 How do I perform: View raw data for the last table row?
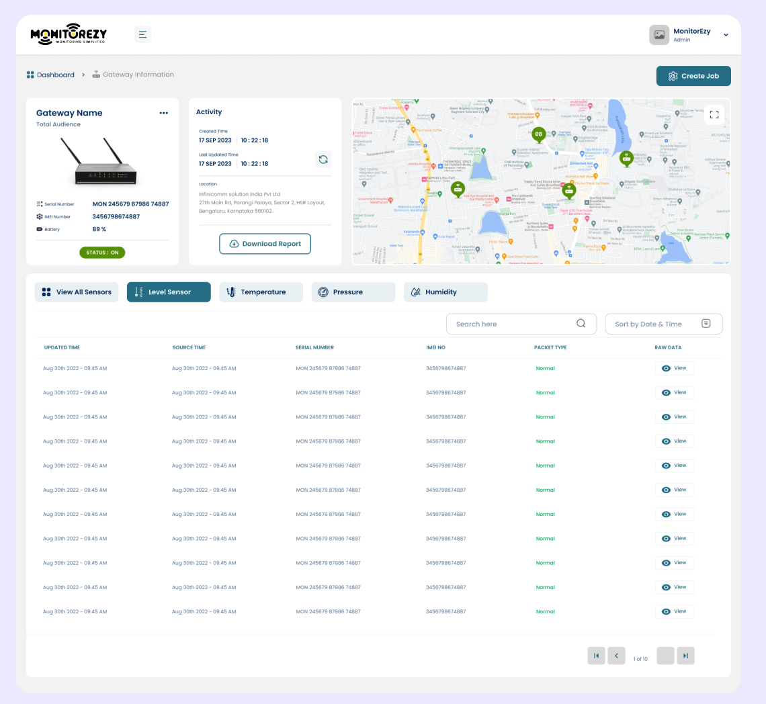[x=675, y=611]
